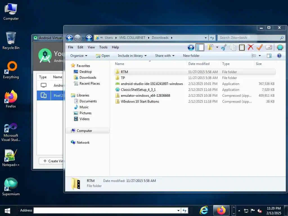Click the Notepad++ desktop shortcut
The width and height of the screenshot is (288, 216).
click(11, 158)
